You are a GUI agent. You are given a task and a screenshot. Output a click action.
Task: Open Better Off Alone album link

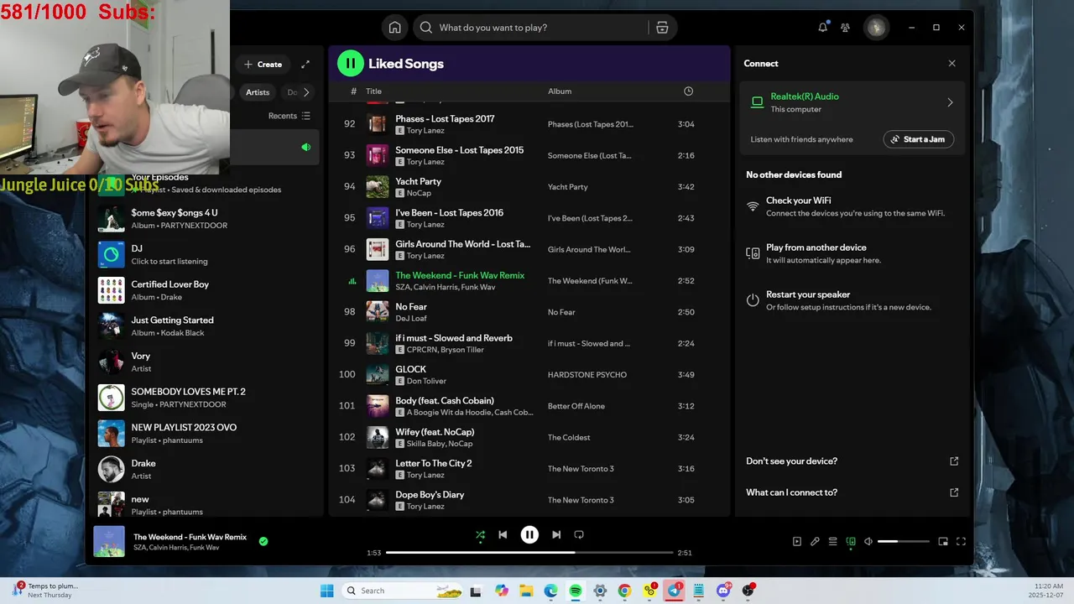point(576,406)
